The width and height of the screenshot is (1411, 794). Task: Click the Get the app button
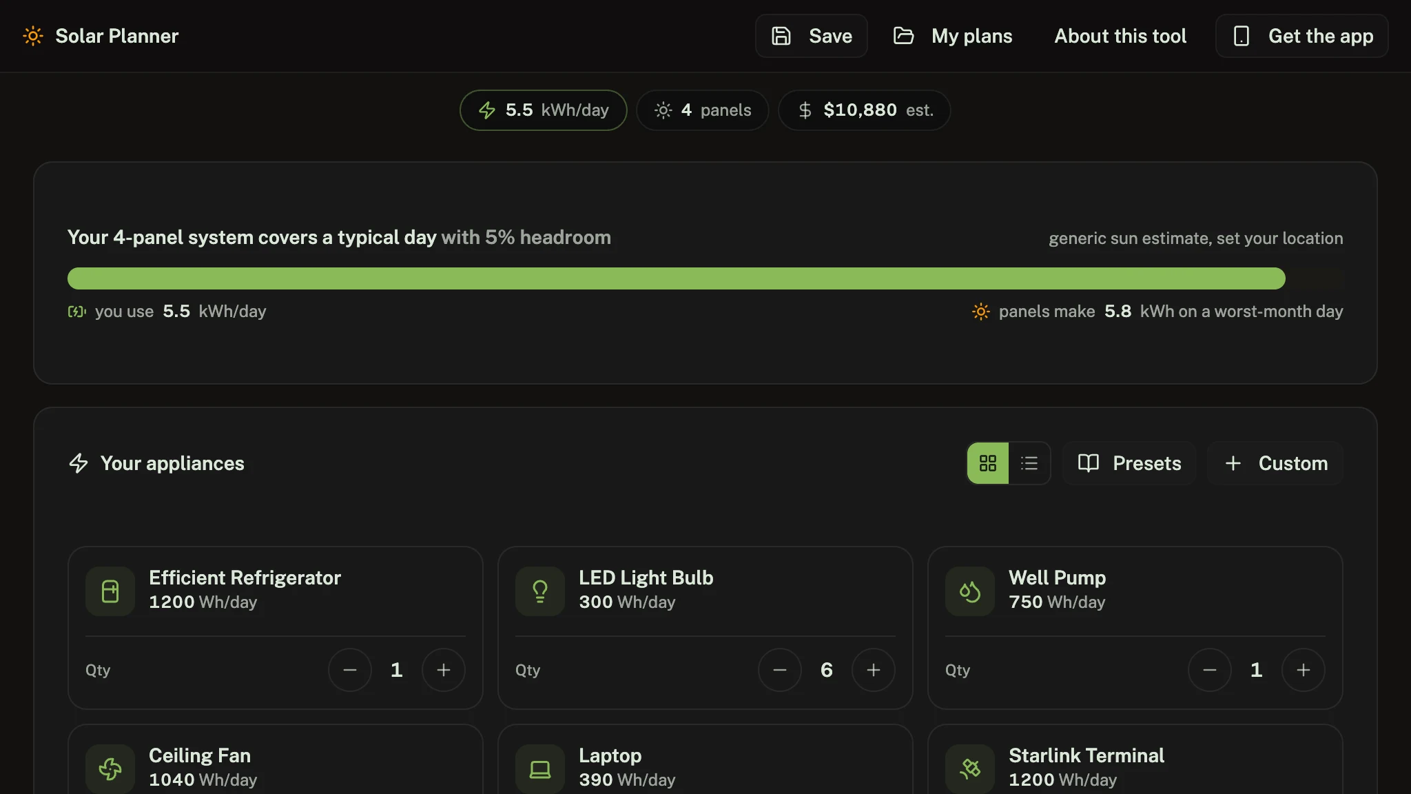click(x=1301, y=36)
